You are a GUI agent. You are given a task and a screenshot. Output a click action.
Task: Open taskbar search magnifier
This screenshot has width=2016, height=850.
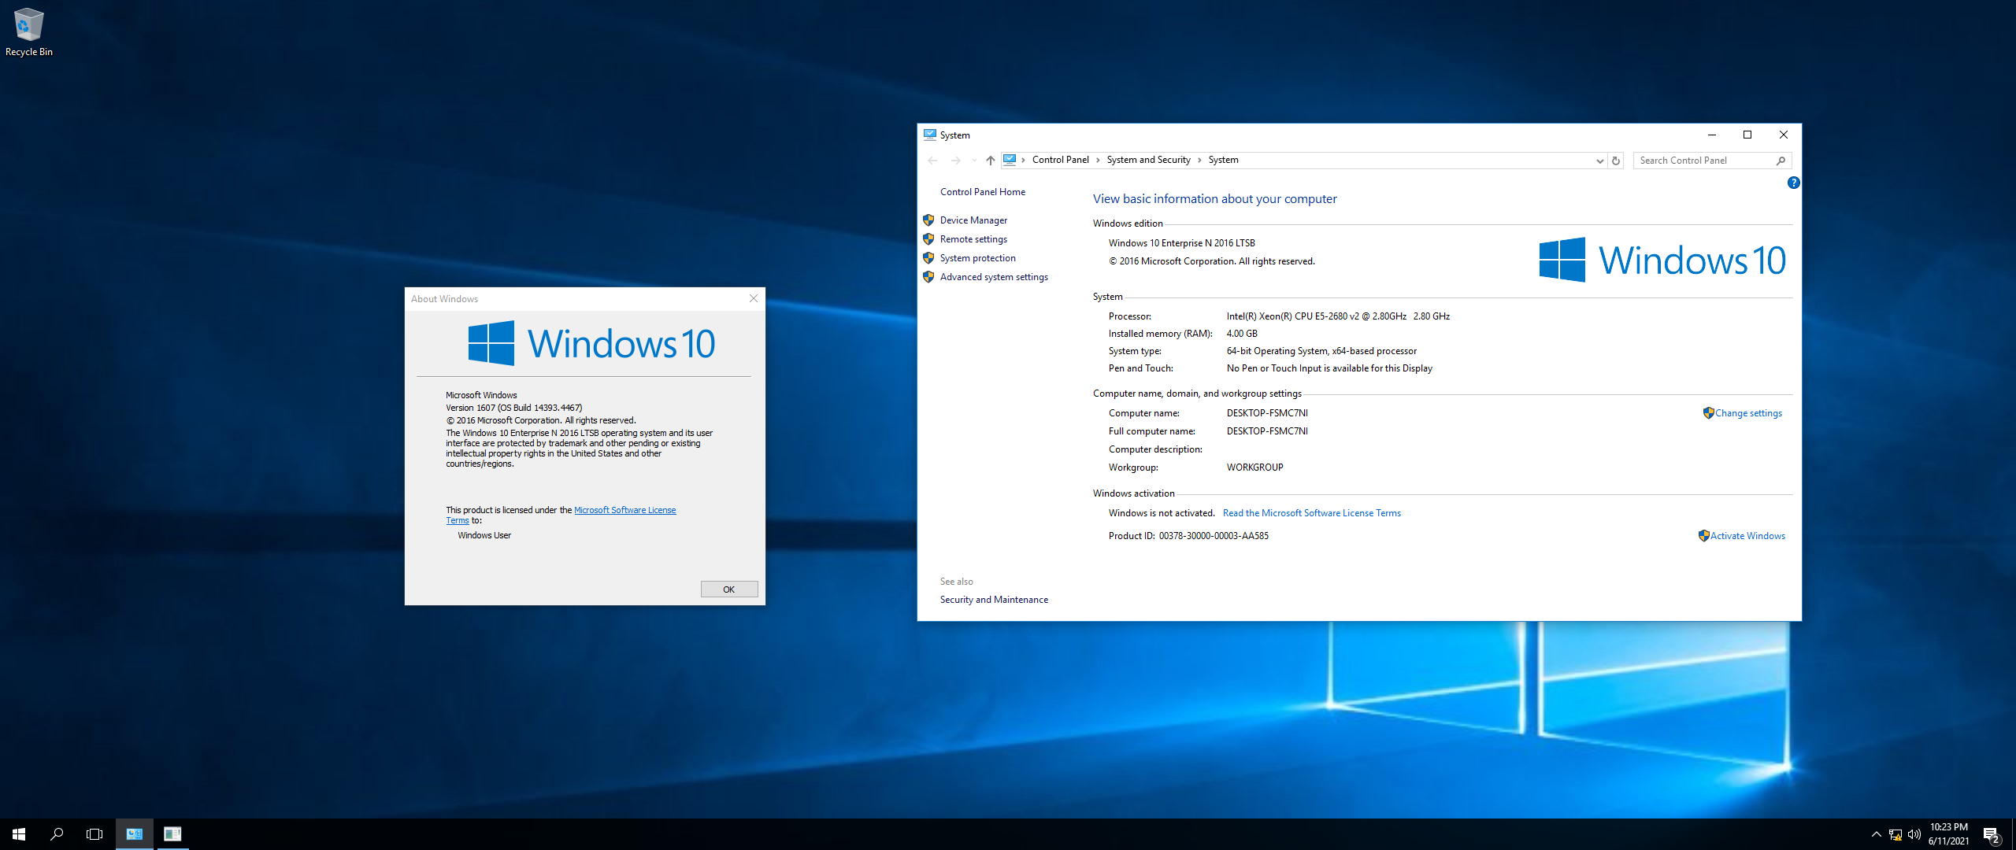click(57, 834)
